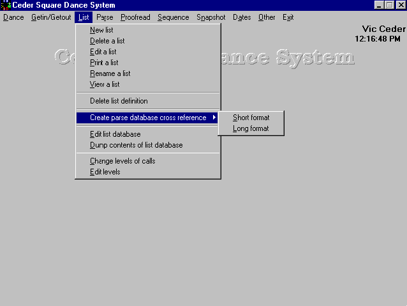The image size is (407, 306).
Task: Choose Edit list database
Action: pos(148,134)
